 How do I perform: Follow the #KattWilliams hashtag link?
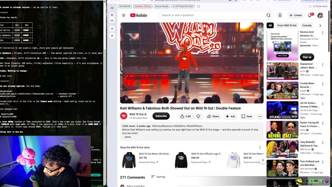(194, 126)
